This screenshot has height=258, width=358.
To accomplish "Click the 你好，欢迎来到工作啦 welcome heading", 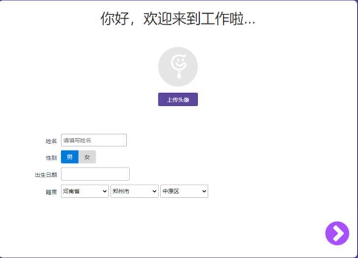I will click(178, 19).
